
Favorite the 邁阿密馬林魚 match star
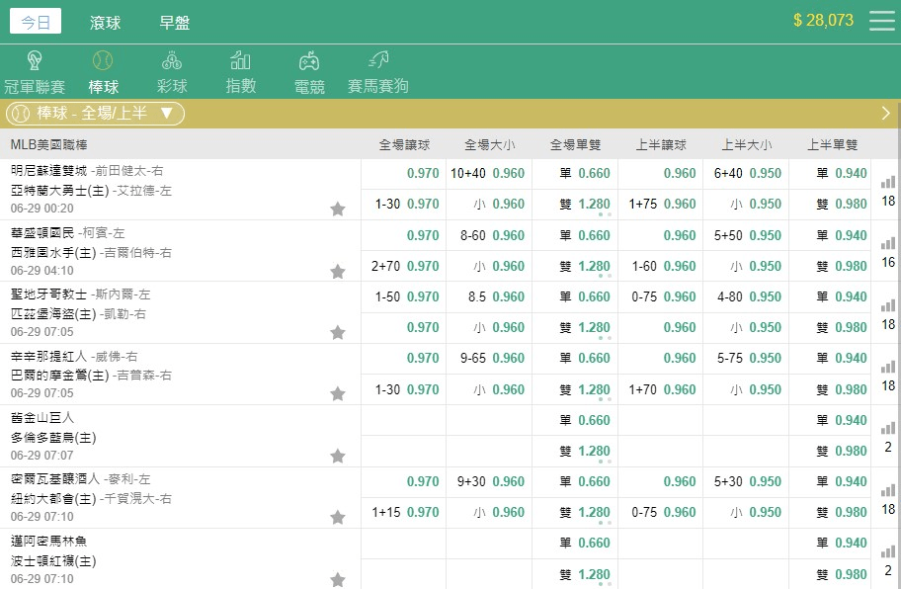pos(338,579)
